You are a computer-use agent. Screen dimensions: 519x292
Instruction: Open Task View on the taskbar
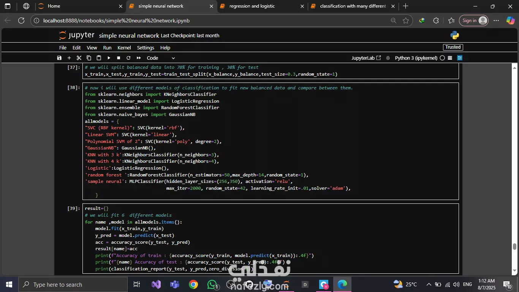pos(137,284)
